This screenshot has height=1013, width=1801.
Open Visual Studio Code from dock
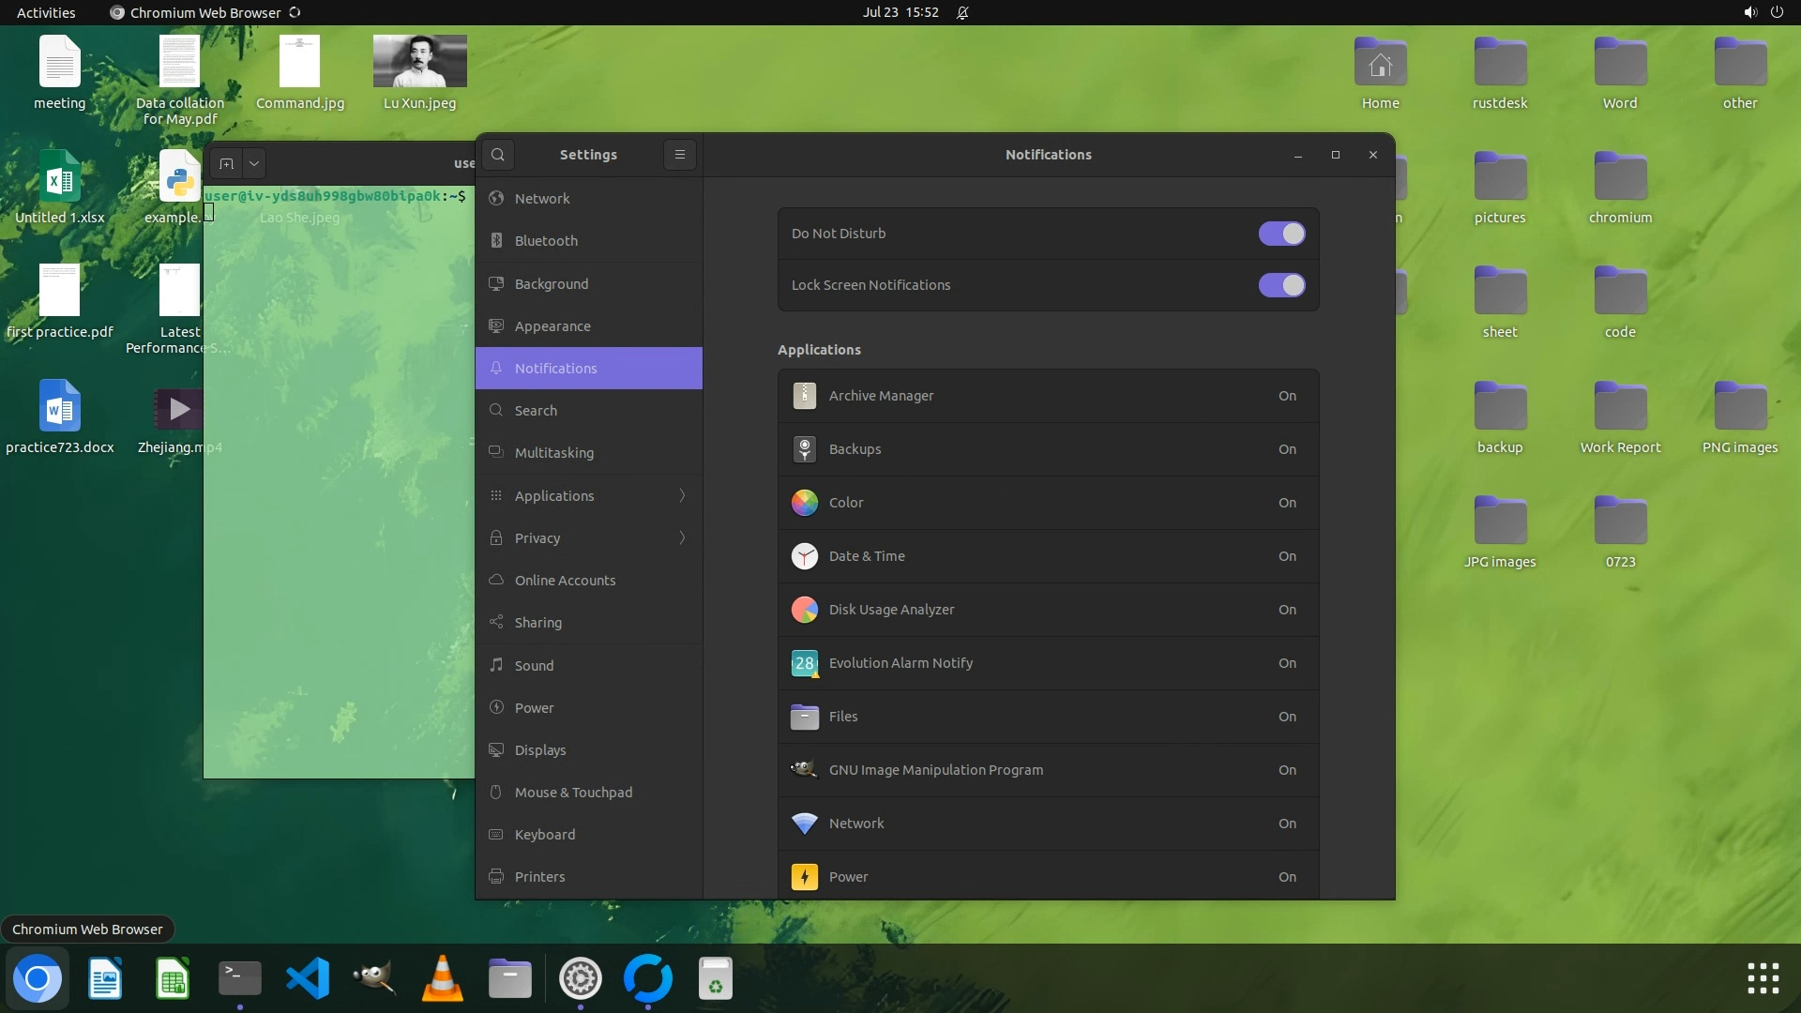(x=308, y=979)
